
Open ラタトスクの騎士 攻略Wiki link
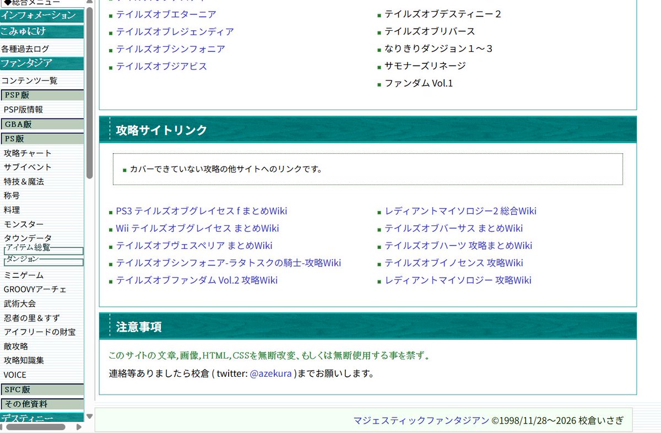[x=229, y=263]
